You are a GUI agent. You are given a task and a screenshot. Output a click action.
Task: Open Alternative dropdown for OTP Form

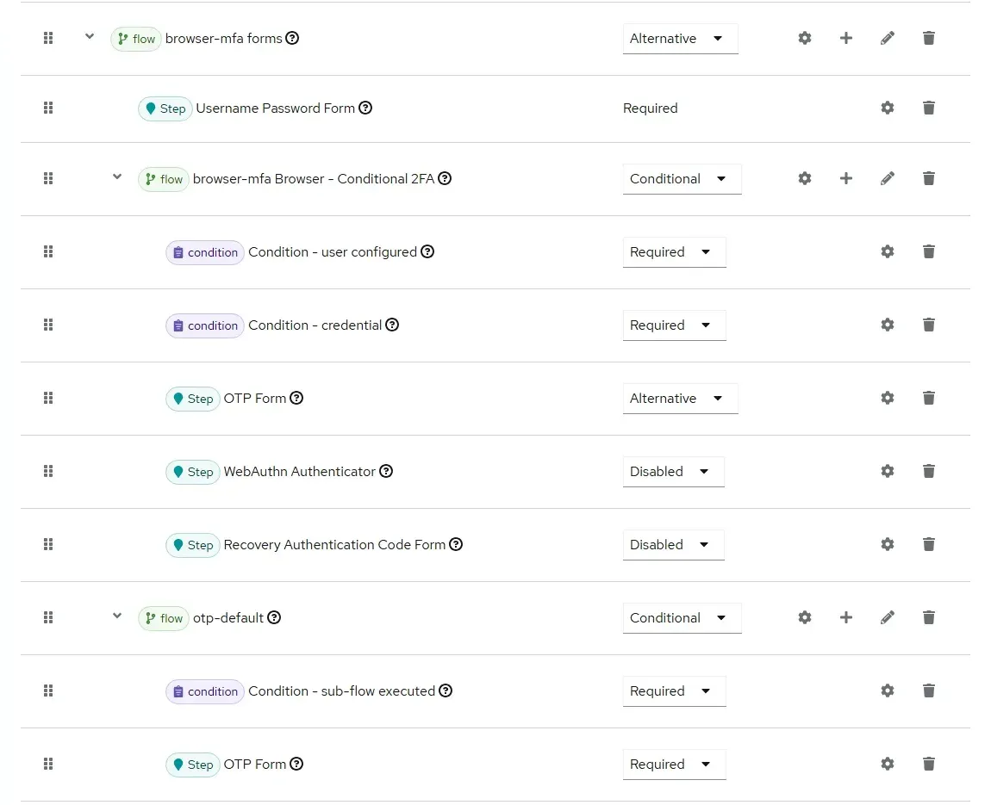(680, 399)
